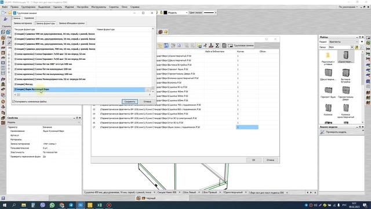Click the topmost icon of the right vertical toolbar
The image size is (371, 209).
coord(368,38)
